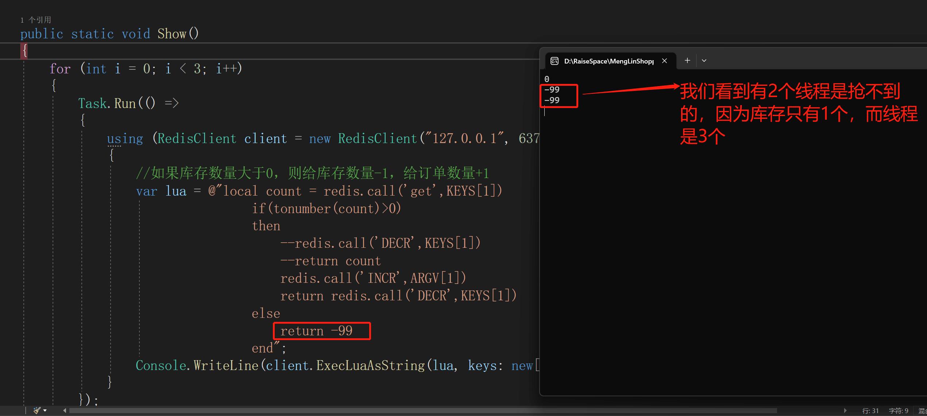Click the 'lua' variable declaration
The image size is (927, 416).
point(175,191)
